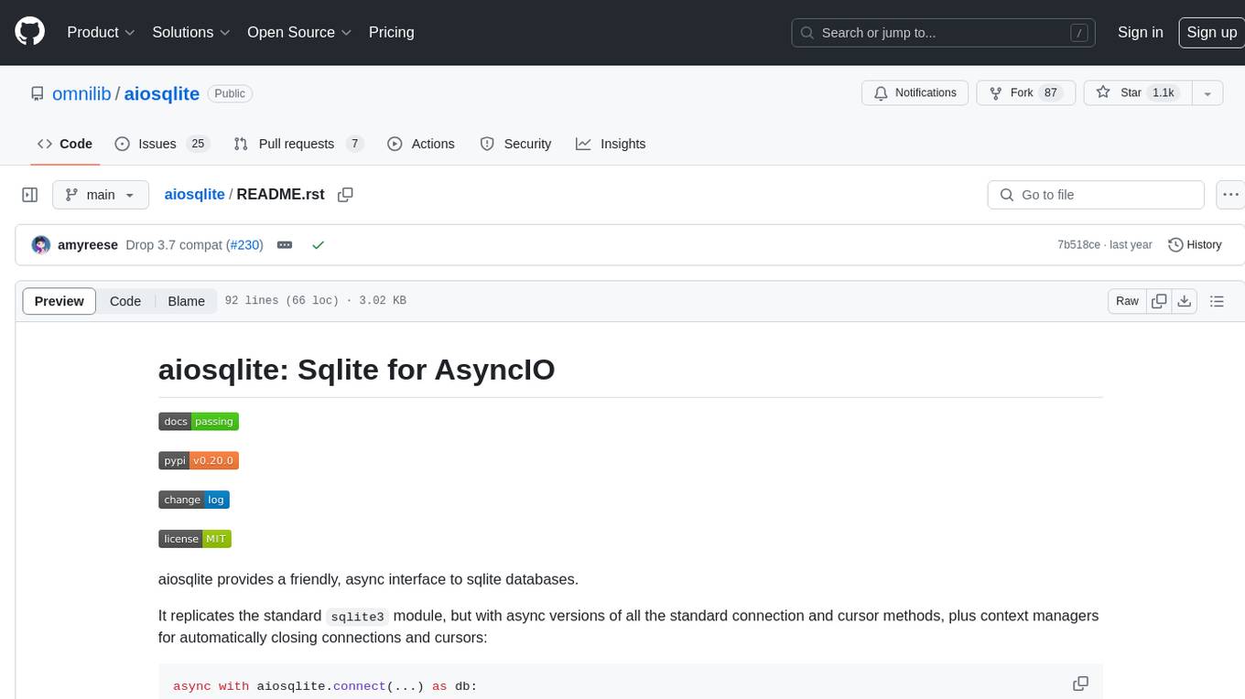
Task: Expand the file tree side panel
Action: coord(30,195)
